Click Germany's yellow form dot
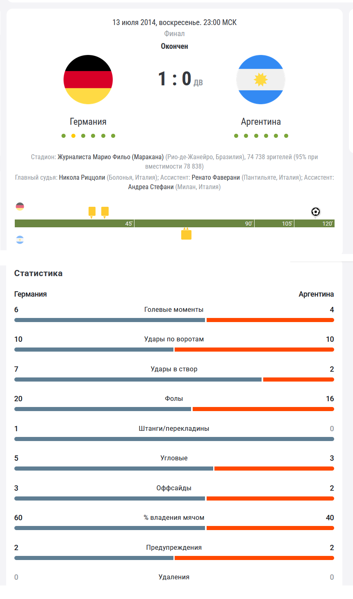The image size is (353, 599). (73, 136)
